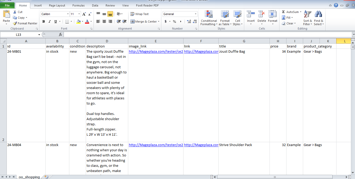Screen dimensions: 355x179
Task: Switch to the Data tab
Action: (x=95, y=5)
